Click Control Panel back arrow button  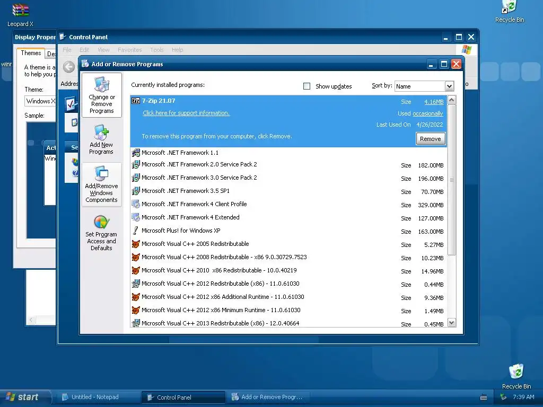click(69, 67)
